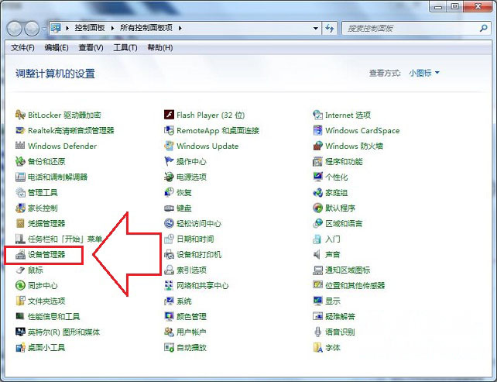Open the 文件(F) menu
Screen dimensions: 497x382
(22, 48)
